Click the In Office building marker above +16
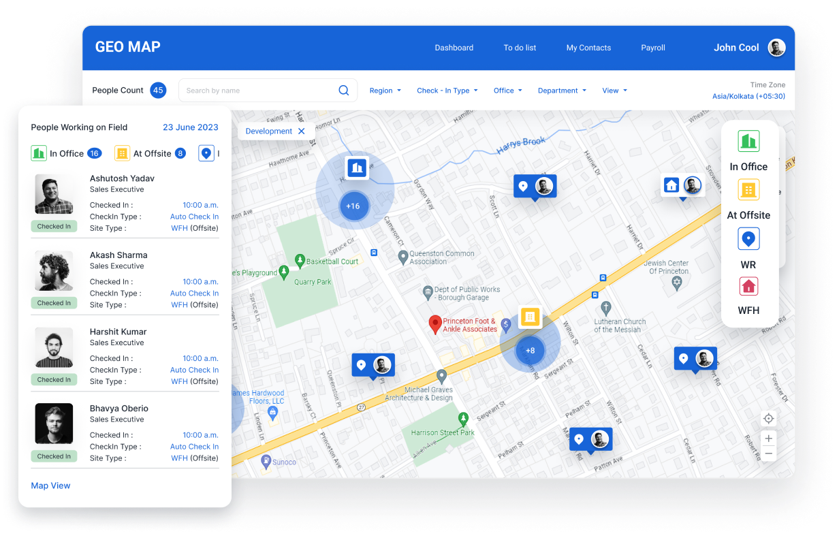This screenshot has width=839, height=540. (x=357, y=168)
